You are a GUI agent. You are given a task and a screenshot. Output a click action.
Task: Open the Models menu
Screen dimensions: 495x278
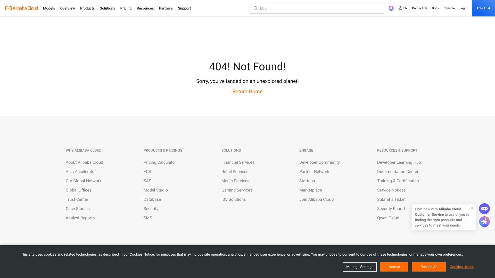(49, 8)
